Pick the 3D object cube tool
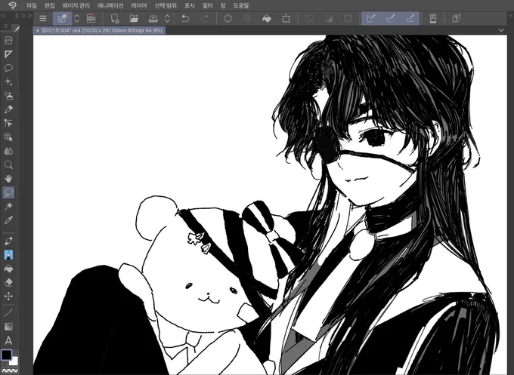 [x=8, y=137]
